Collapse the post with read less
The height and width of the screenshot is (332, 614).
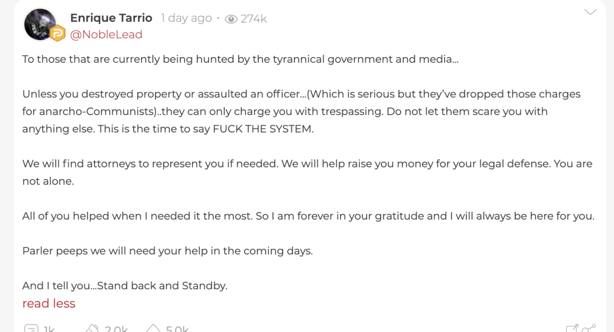(x=48, y=303)
